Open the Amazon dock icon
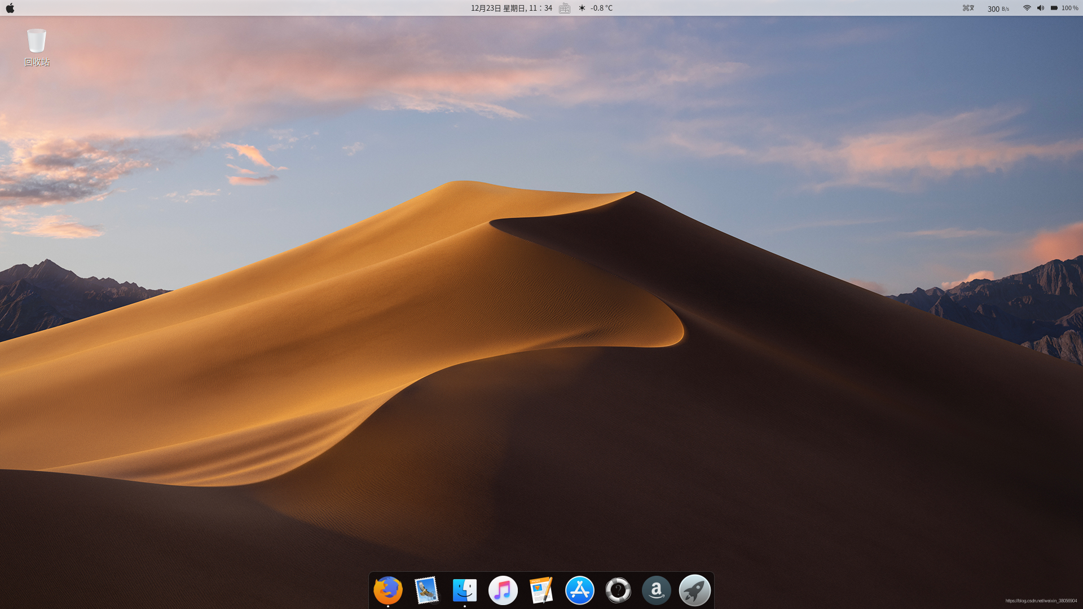Image resolution: width=1083 pixels, height=609 pixels. 657,590
